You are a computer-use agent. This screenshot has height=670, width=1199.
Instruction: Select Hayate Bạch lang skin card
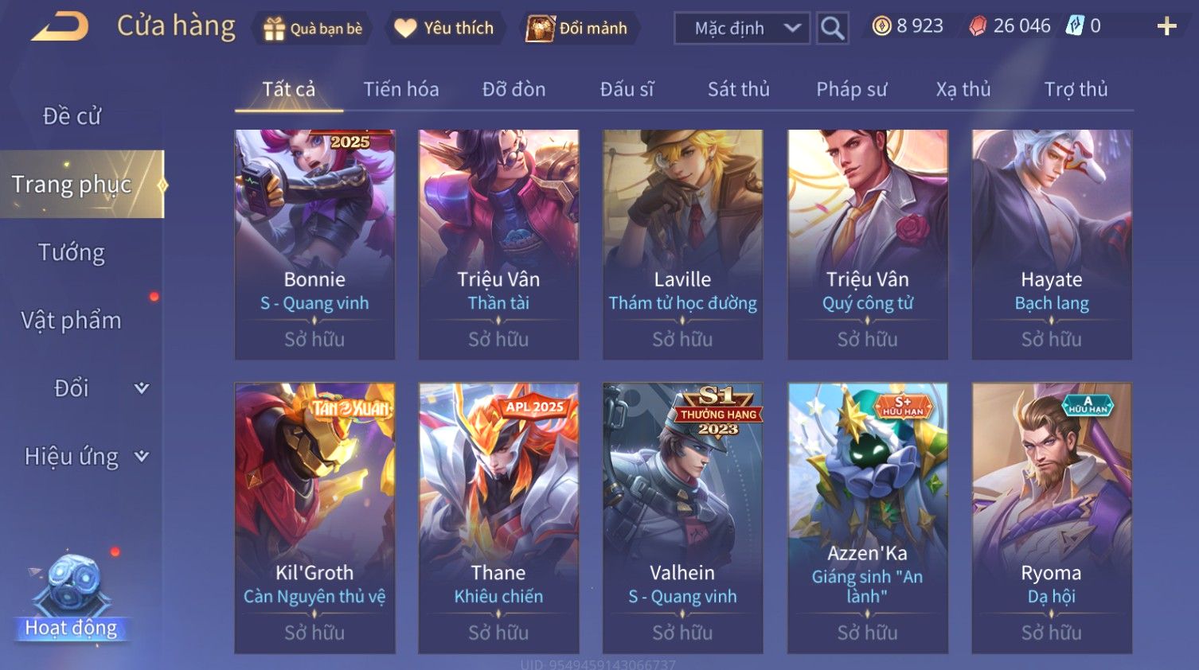(x=1052, y=244)
